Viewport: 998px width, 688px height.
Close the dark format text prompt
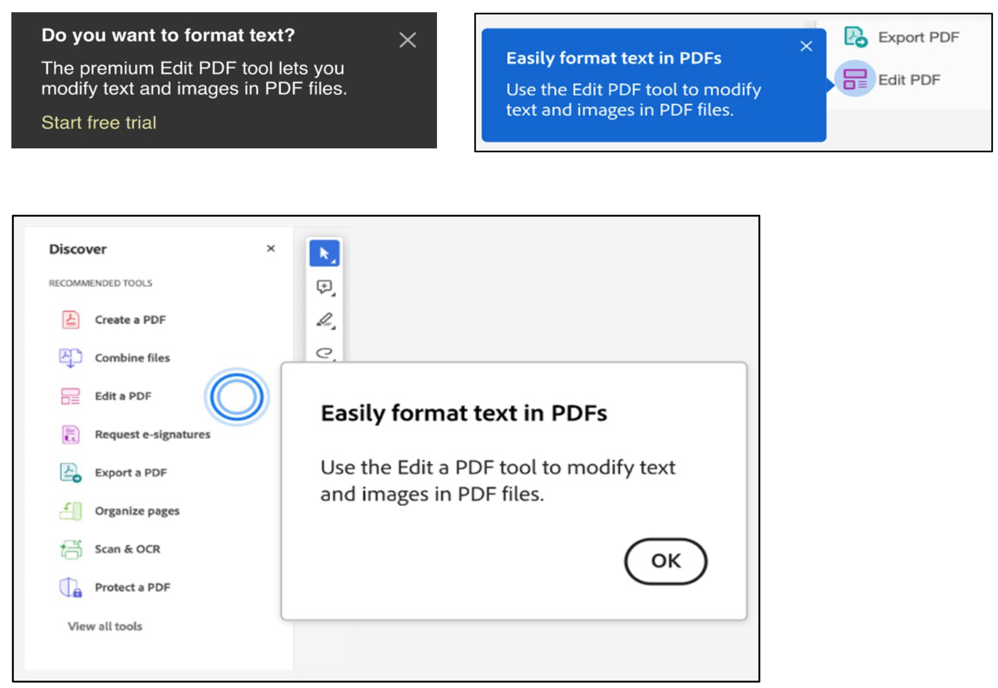[x=407, y=40]
